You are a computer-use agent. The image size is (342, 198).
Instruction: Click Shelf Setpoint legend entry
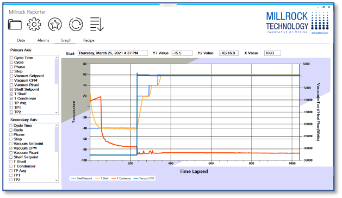coord(82,178)
